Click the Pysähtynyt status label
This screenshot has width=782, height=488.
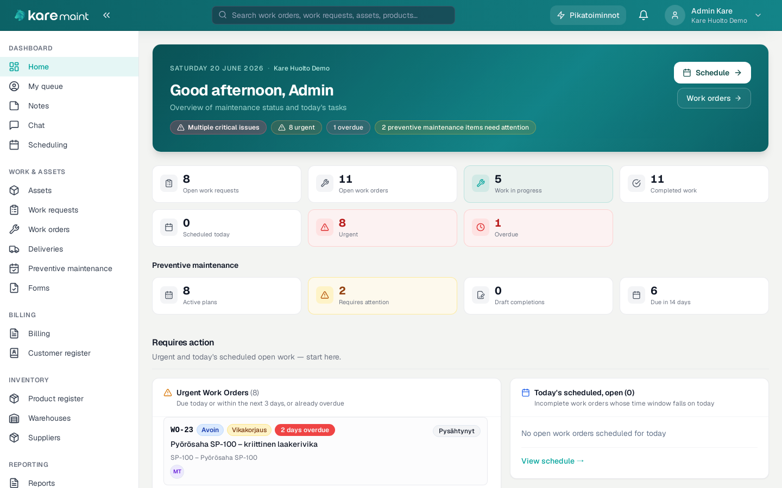(x=457, y=431)
